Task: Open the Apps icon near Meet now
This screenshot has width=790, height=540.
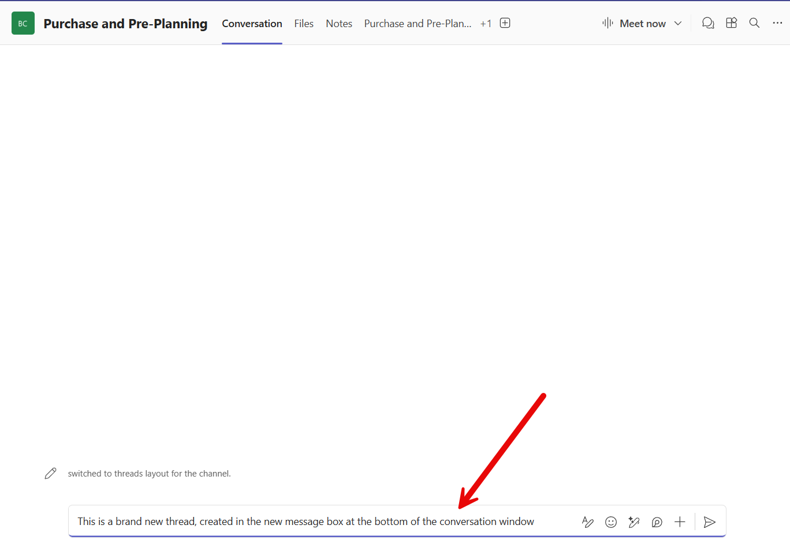Action: [x=731, y=23]
